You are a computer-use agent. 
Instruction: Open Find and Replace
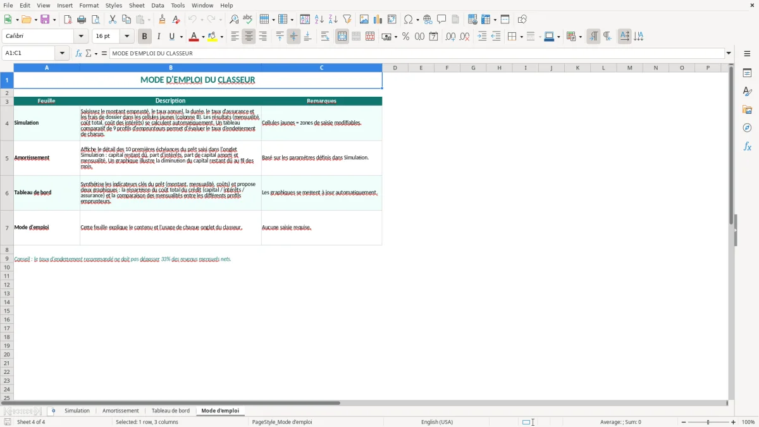[x=234, y=20]
